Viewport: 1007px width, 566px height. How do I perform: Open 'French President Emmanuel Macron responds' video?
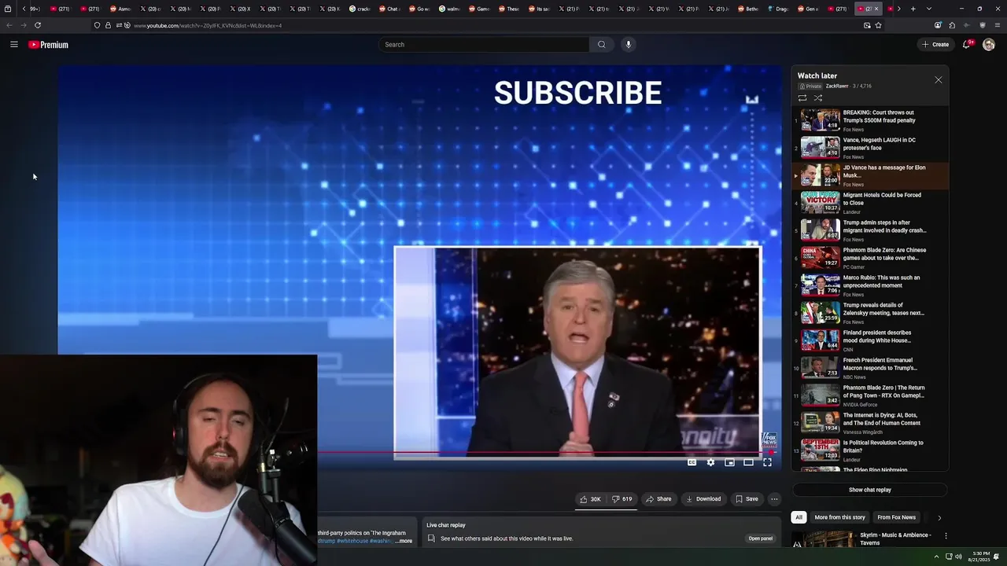(x=869, y=368)
